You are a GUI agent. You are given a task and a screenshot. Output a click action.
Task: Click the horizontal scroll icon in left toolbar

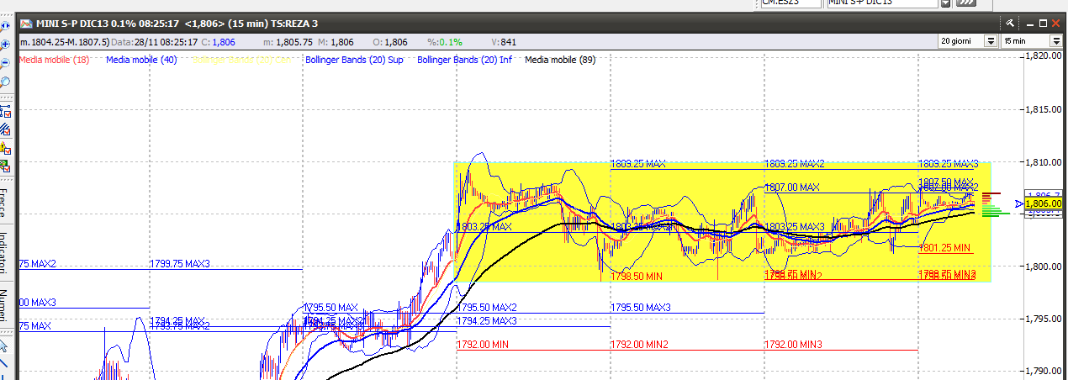coord(5,26)
